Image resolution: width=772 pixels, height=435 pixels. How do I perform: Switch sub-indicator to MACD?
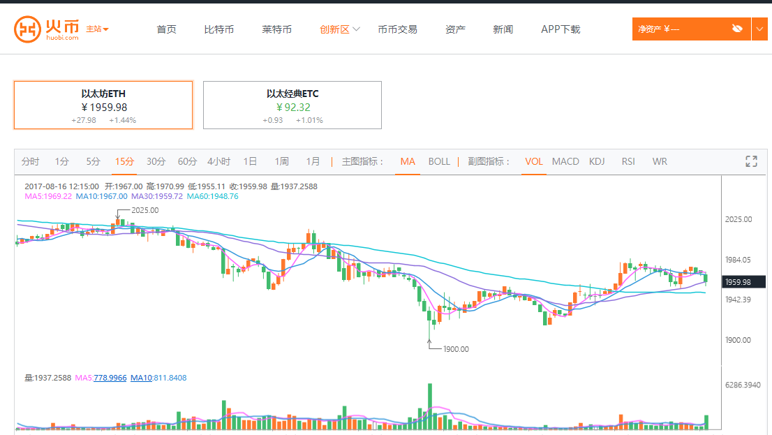point(565,161)
